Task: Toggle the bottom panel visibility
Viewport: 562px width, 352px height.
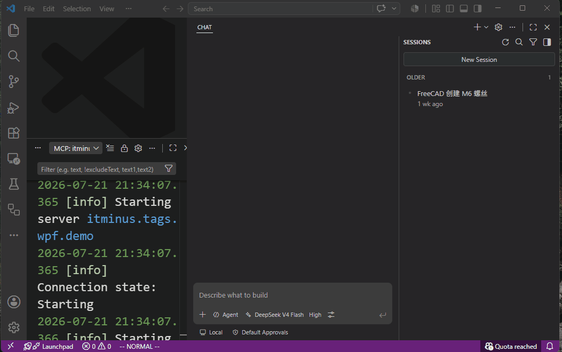Action: pos(464,9)
